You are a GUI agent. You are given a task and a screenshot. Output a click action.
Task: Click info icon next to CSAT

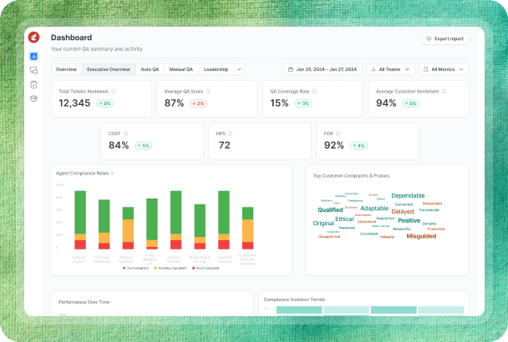click(x=125, y=133)
